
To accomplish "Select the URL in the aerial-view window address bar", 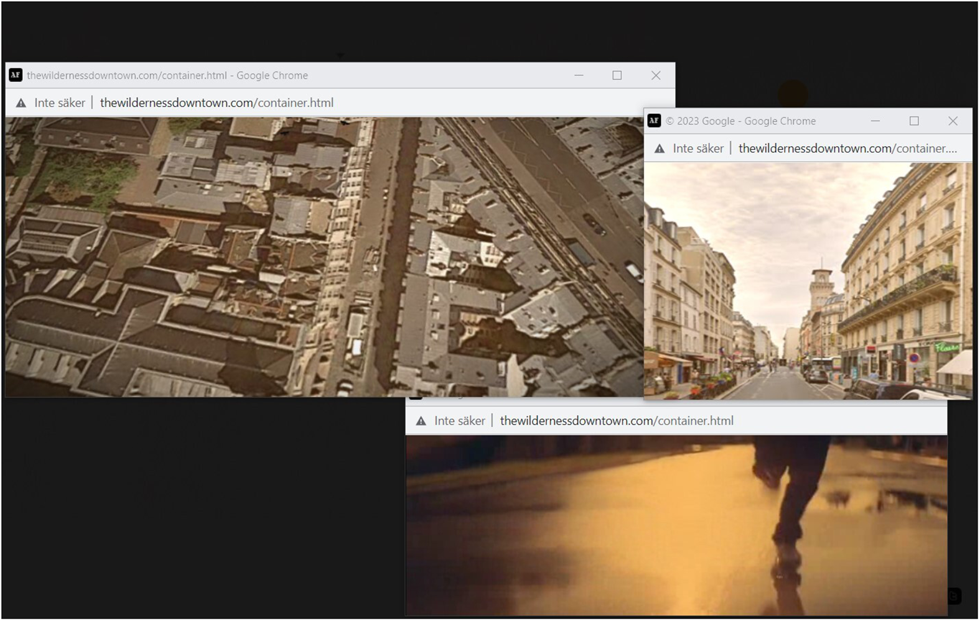I will click(x=217, y=103).
